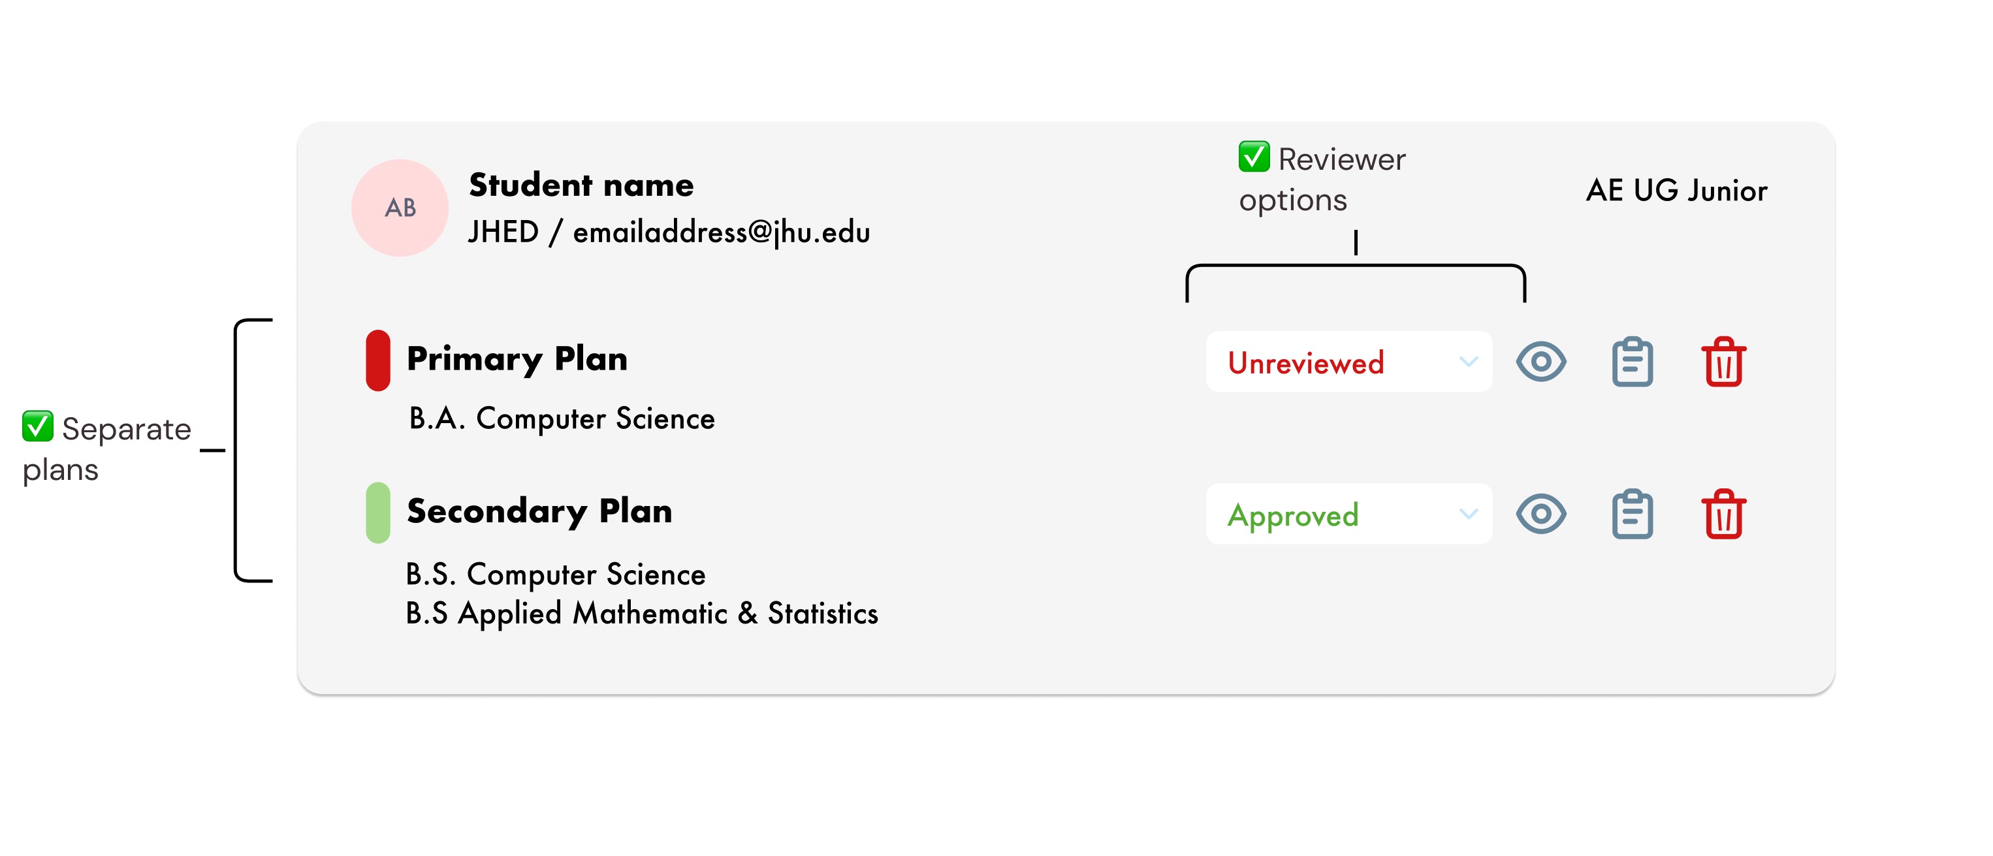
Task: Click the AB student avatar
Action: 400,208
